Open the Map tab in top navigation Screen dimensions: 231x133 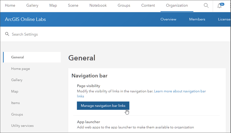pos(53,6)
